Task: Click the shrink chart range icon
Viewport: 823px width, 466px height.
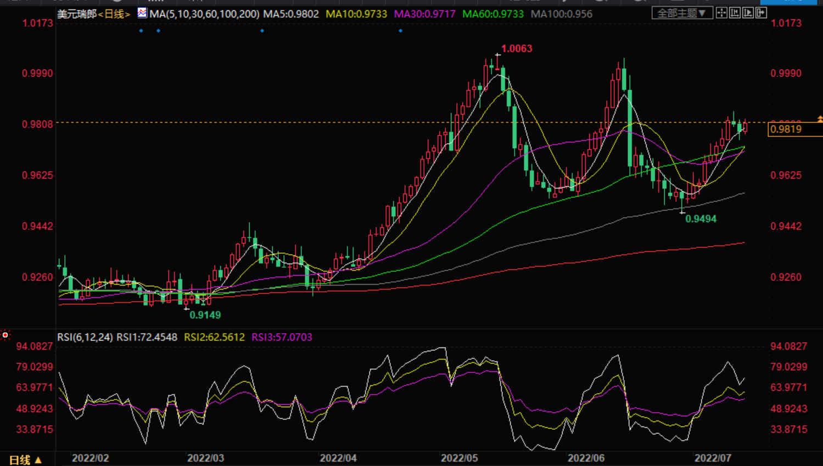Action: tap(735, 13)
